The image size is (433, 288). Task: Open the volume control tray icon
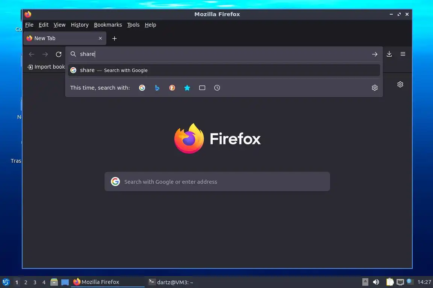coord(376,282)
